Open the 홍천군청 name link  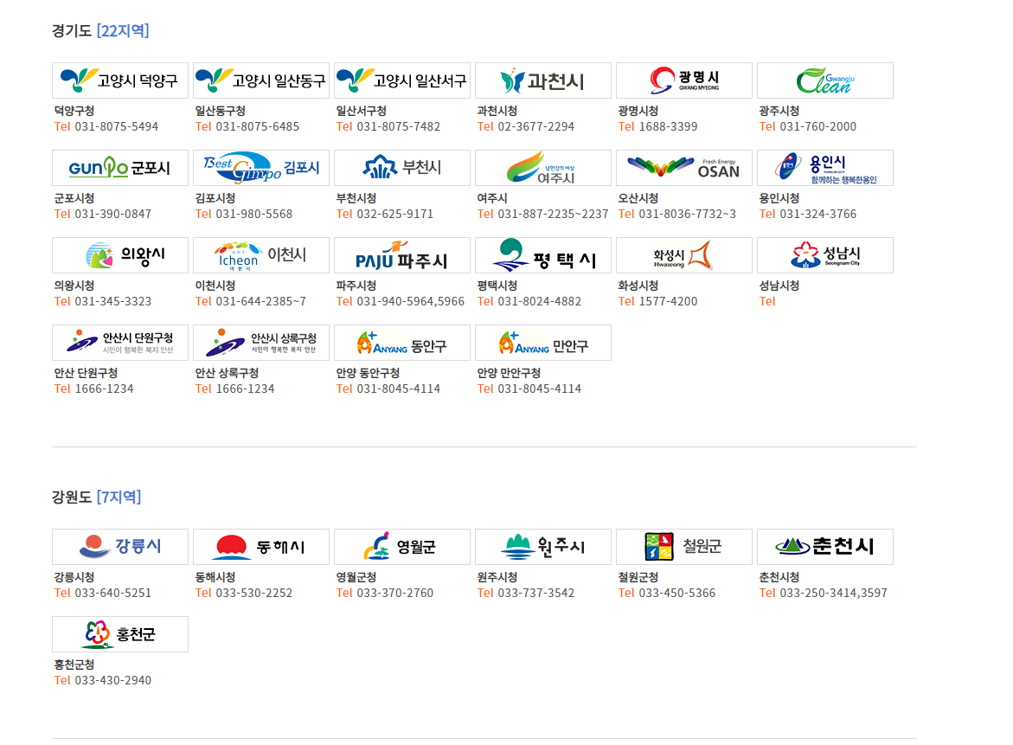coord(74,665)
